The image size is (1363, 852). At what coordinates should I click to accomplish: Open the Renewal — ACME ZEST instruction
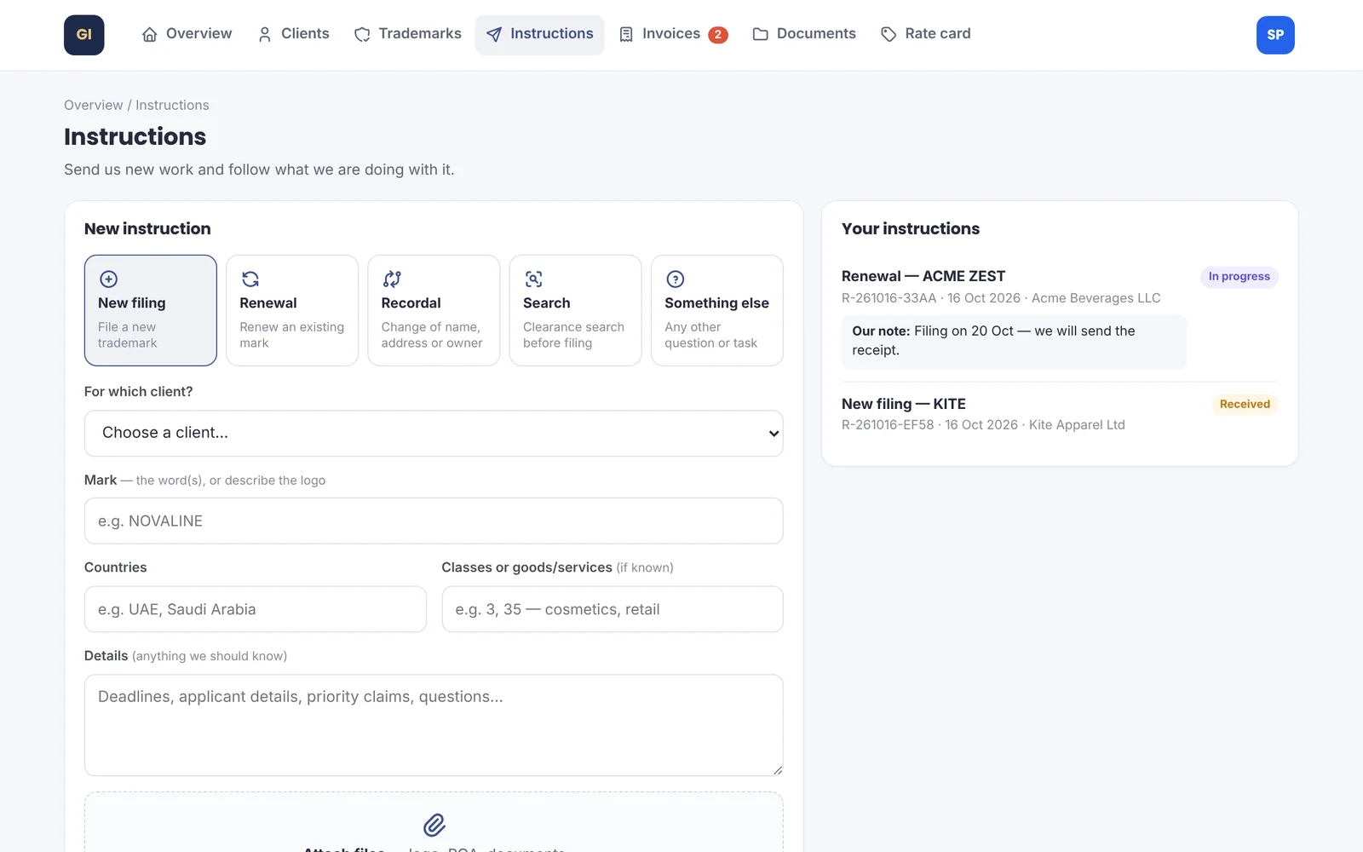923,276
